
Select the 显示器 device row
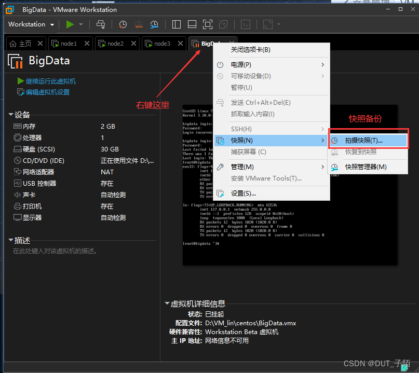[84, 217]
